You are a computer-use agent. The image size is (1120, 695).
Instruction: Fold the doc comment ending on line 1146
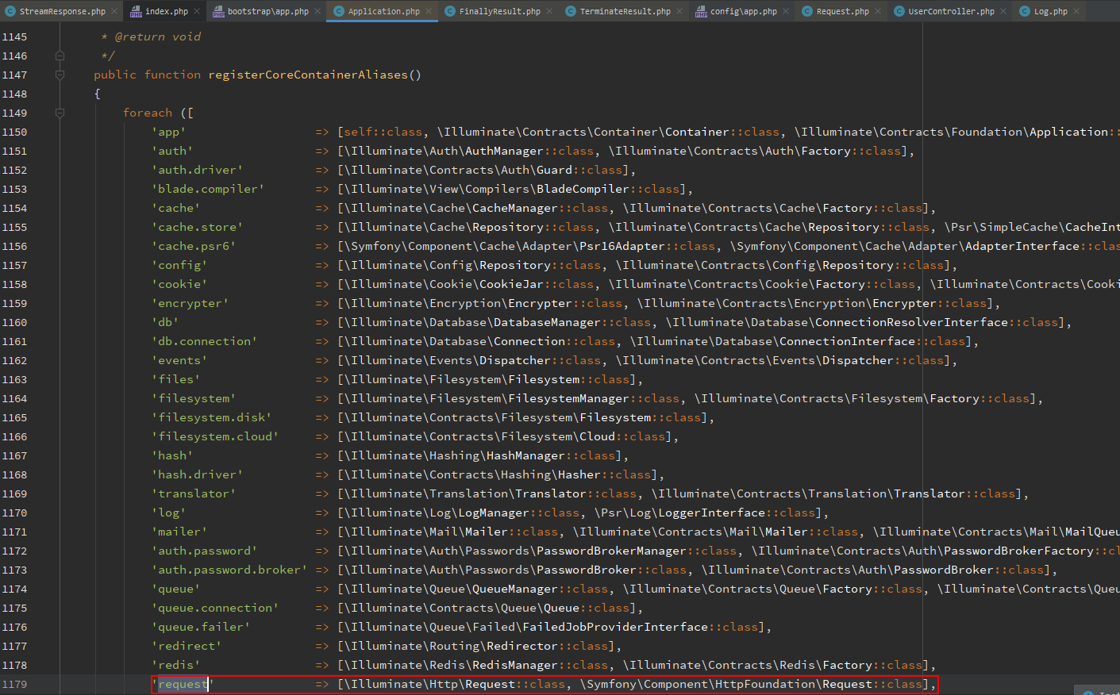point(60,56)
